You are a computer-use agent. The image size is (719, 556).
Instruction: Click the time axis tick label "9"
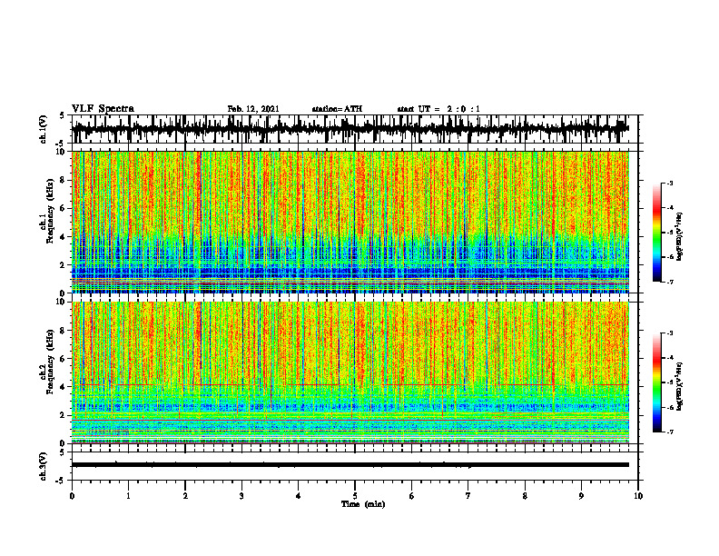point(581,496)
